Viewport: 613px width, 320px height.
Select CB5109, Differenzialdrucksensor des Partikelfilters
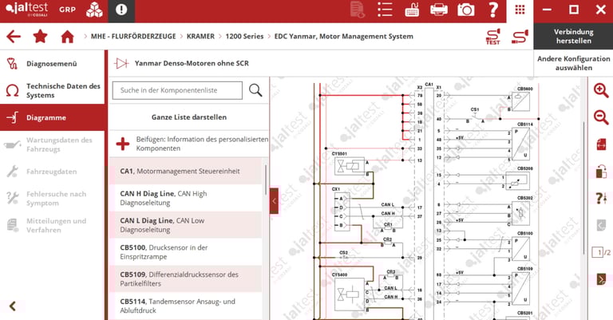(x=185, y=279)
